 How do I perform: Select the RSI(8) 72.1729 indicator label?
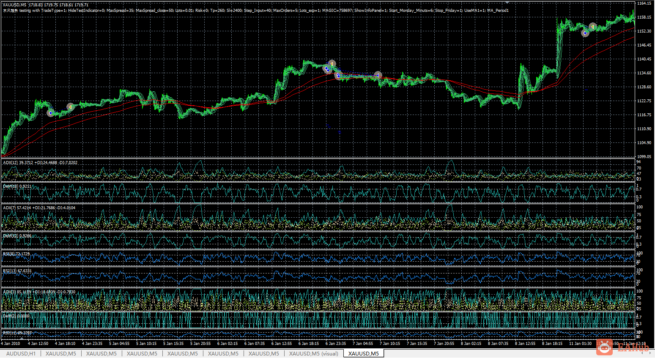[x=16, y=254]
